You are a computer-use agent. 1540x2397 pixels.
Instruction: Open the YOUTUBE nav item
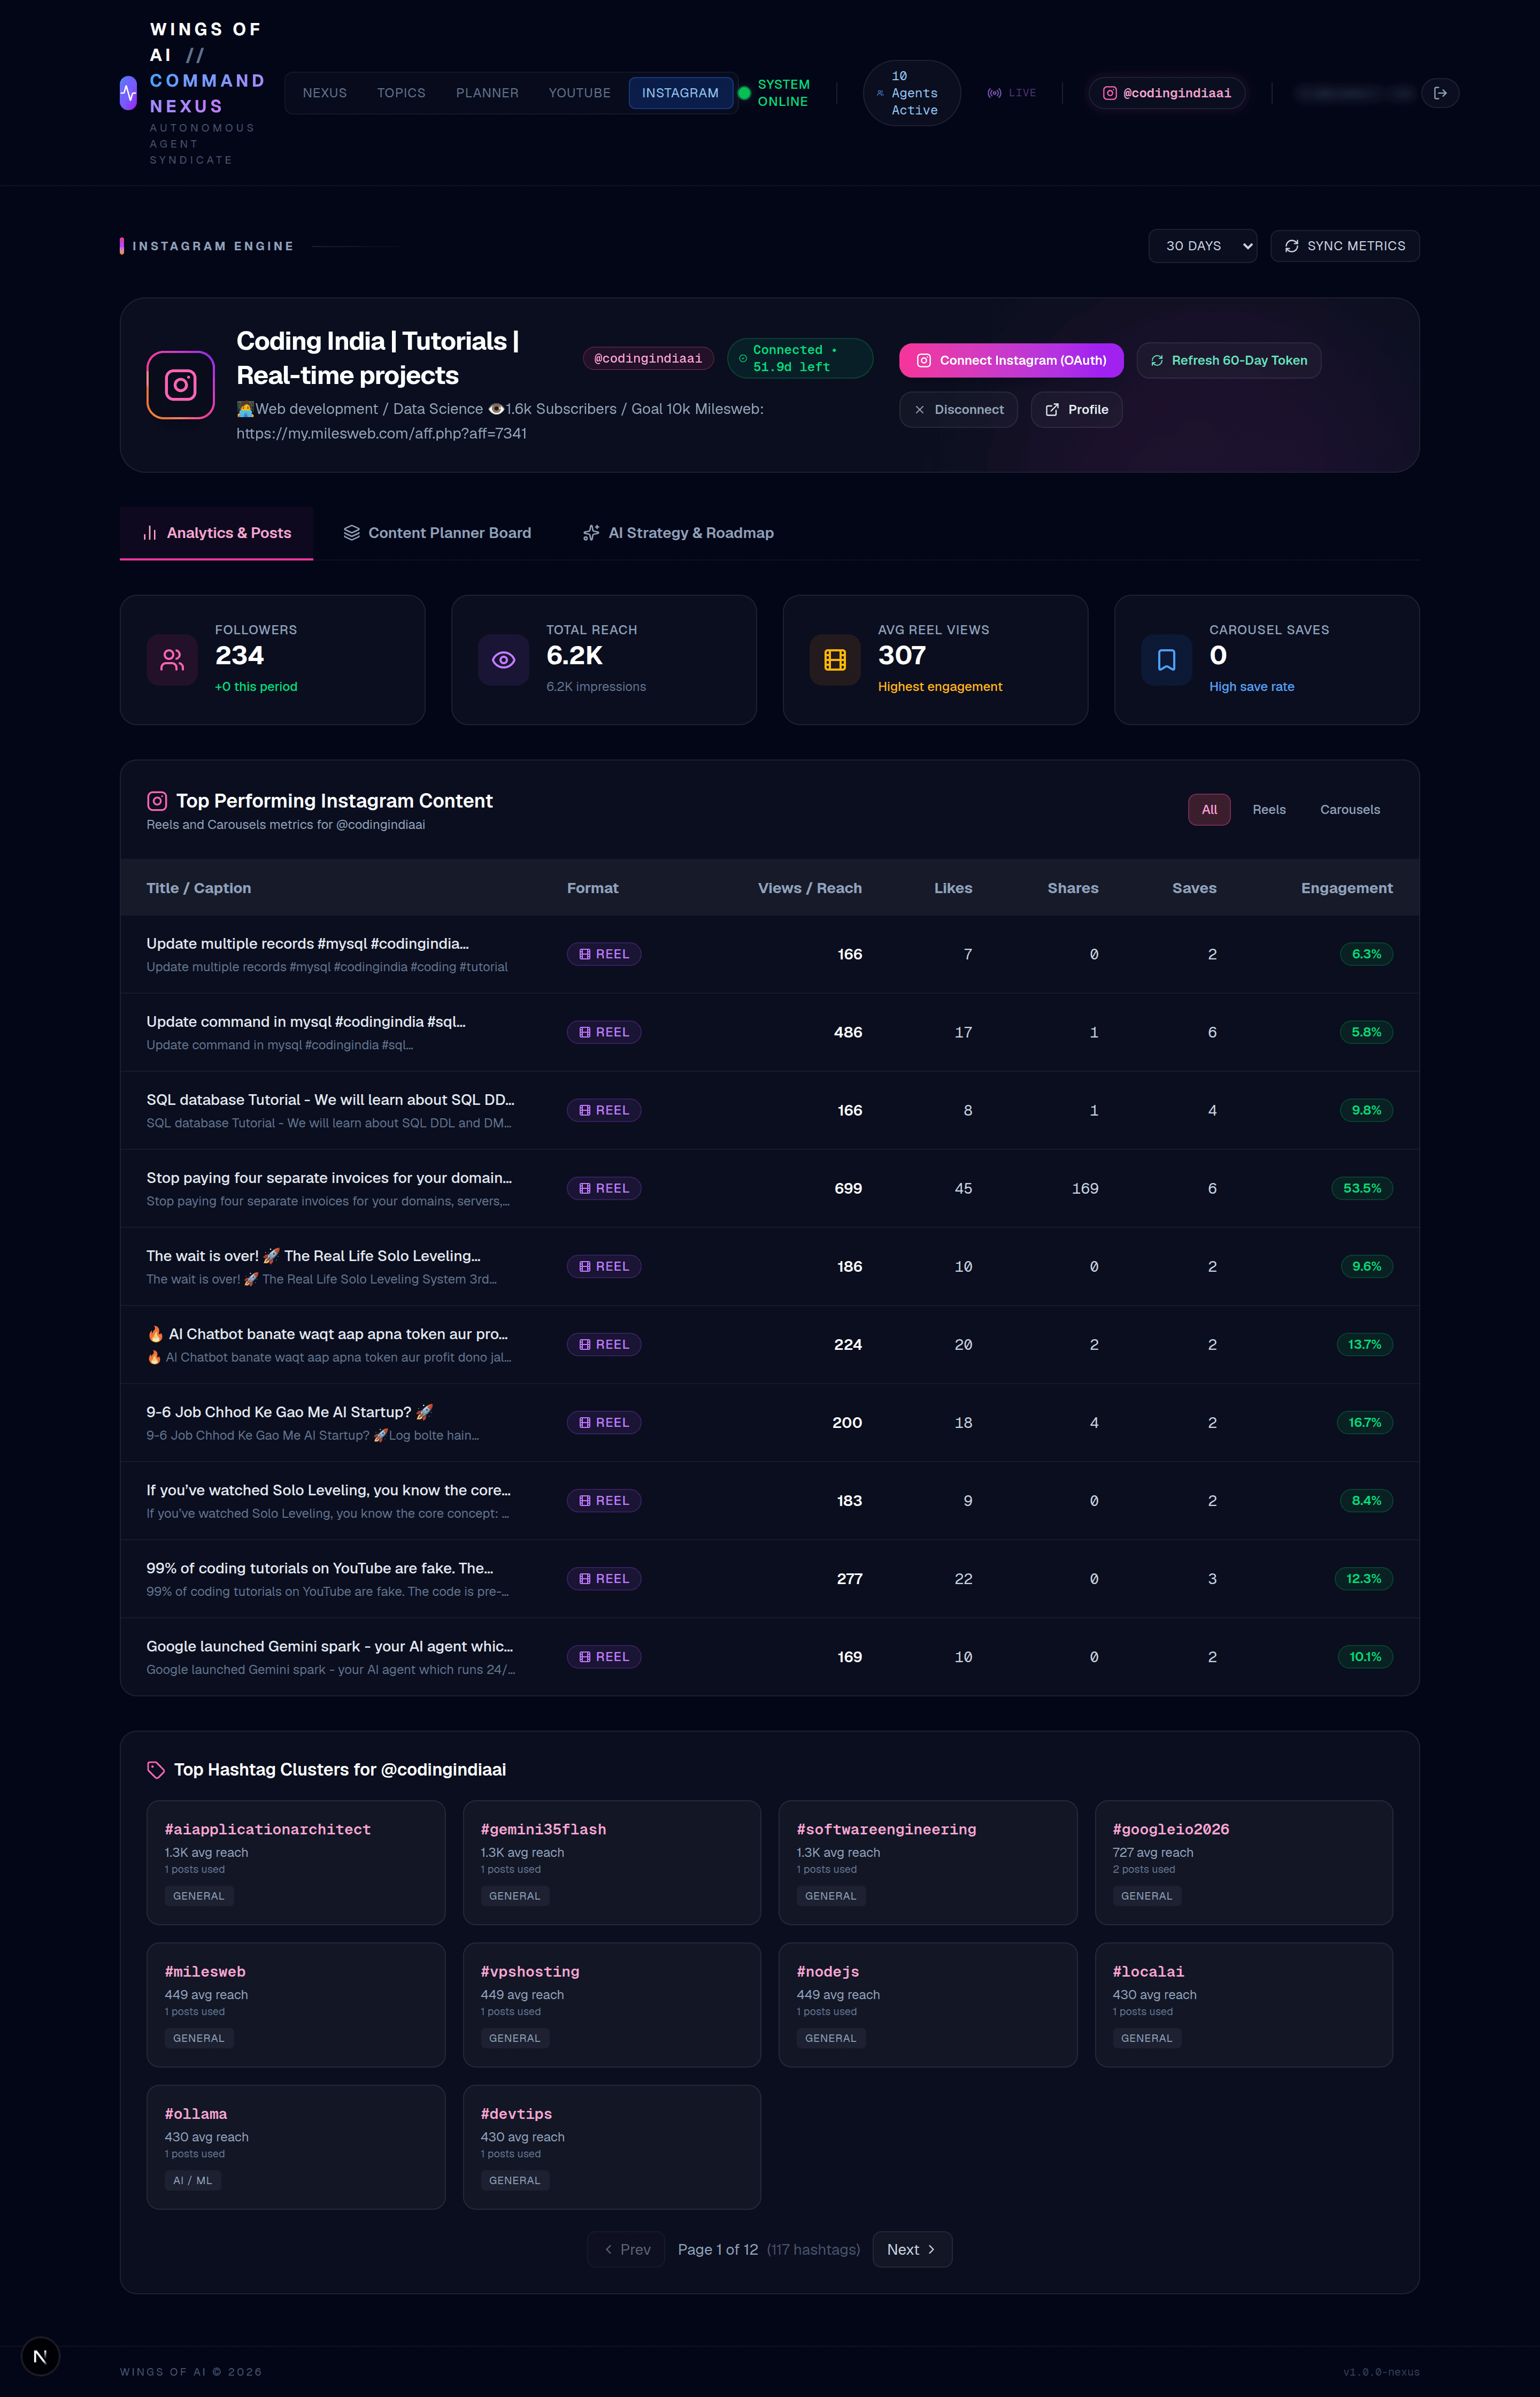point(579,93)
